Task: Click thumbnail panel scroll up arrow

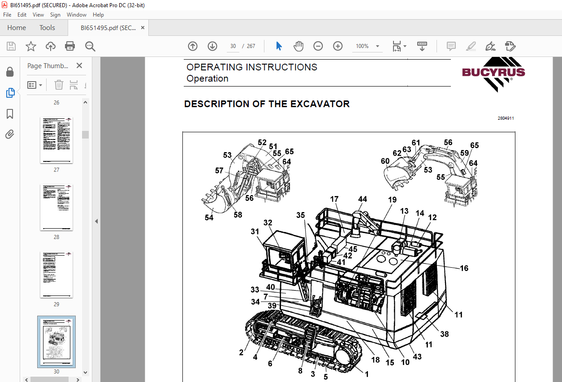Action: point(85,102)
